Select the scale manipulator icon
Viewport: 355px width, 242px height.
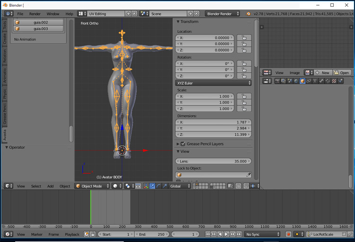(x=165, y=186)
